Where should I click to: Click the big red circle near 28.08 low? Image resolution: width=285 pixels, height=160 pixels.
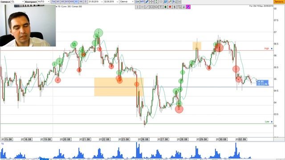[x=179, y=109]
